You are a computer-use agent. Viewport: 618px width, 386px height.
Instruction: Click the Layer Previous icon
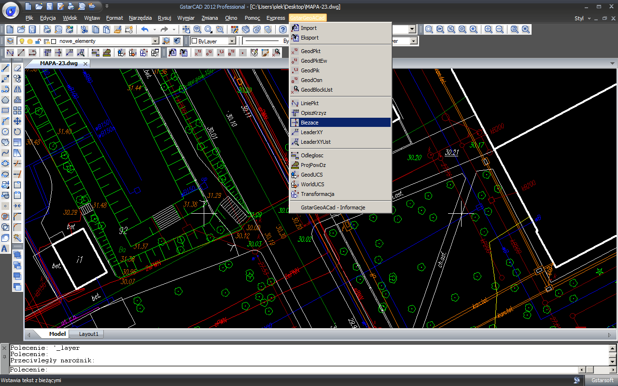[177, 41]
